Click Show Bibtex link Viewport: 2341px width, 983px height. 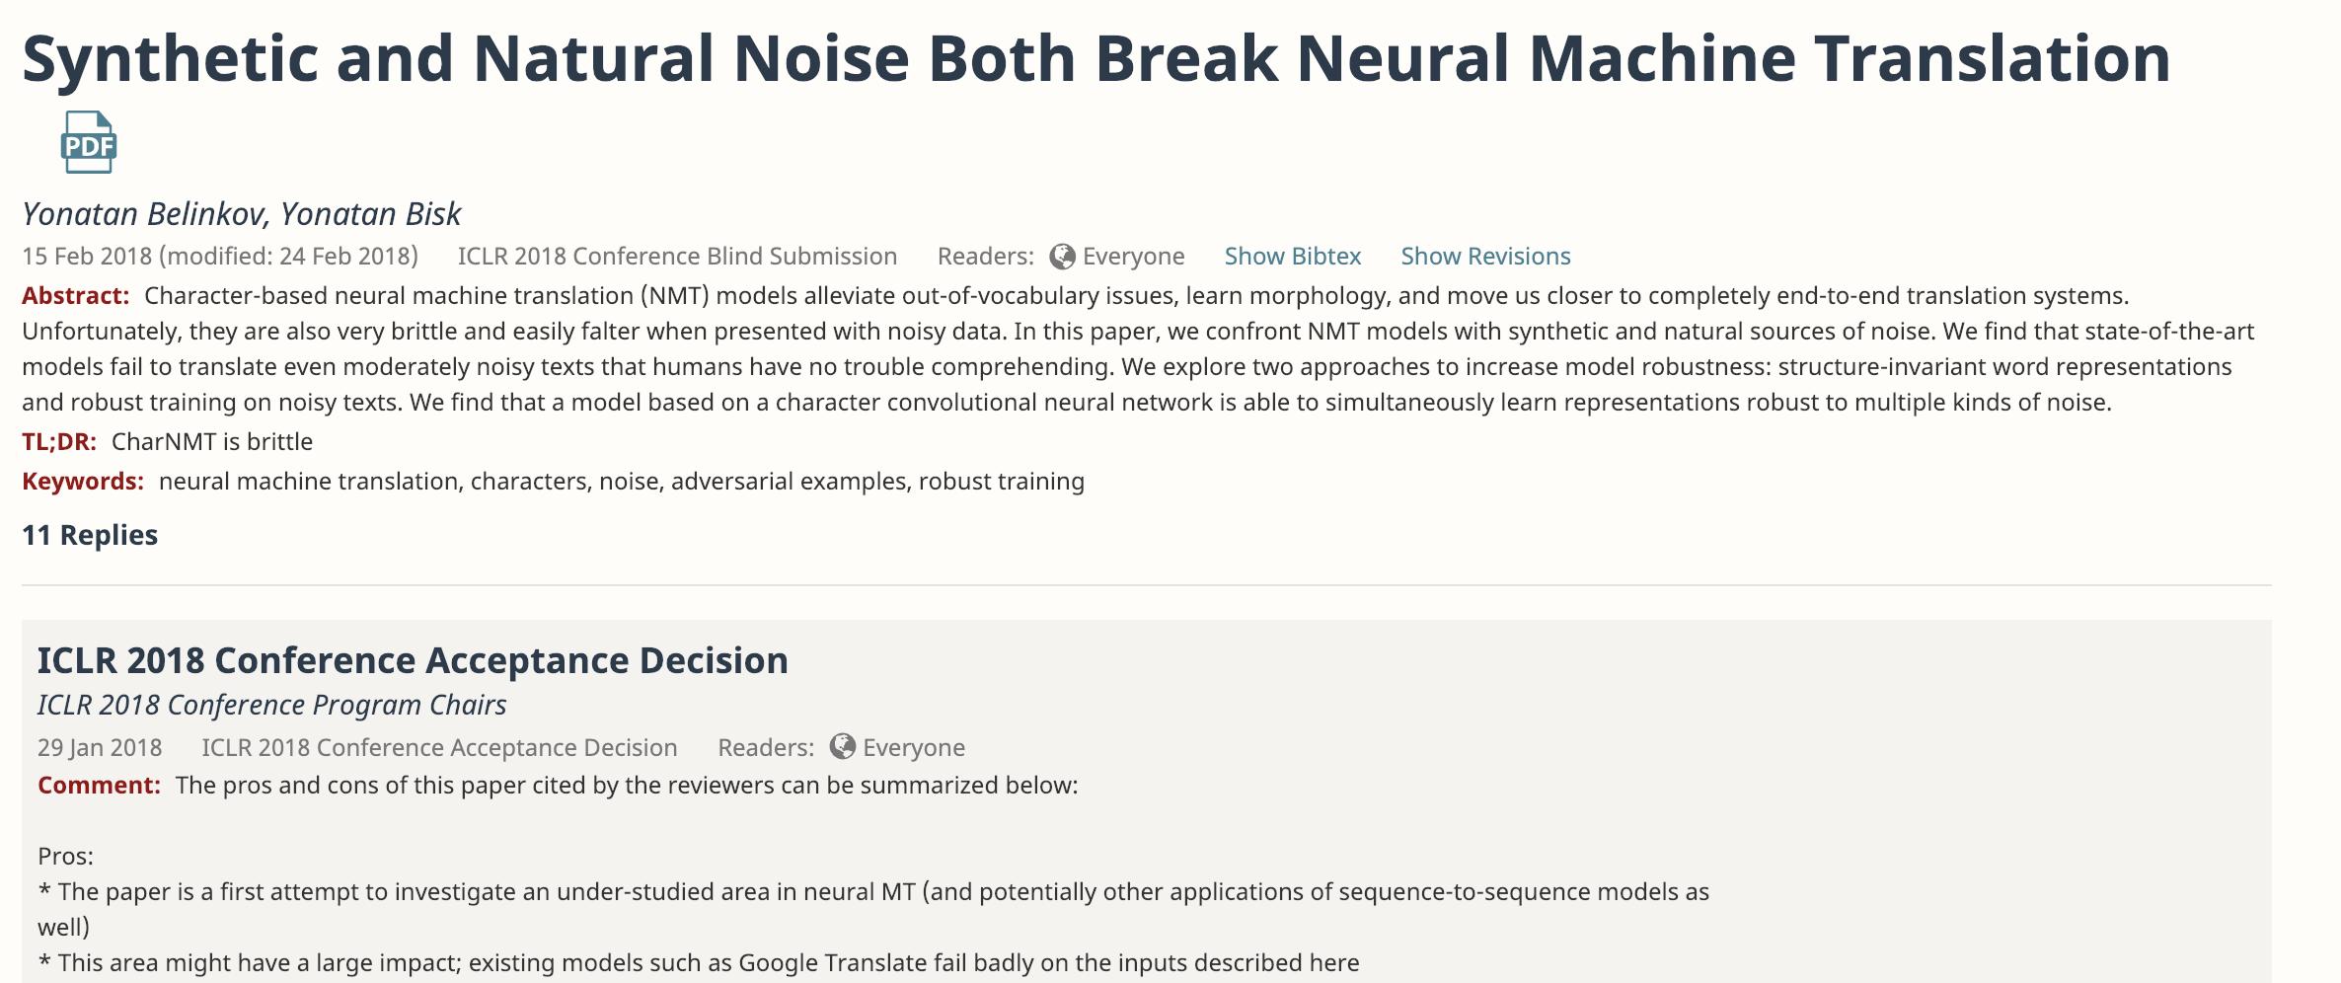pos(1292,257)
